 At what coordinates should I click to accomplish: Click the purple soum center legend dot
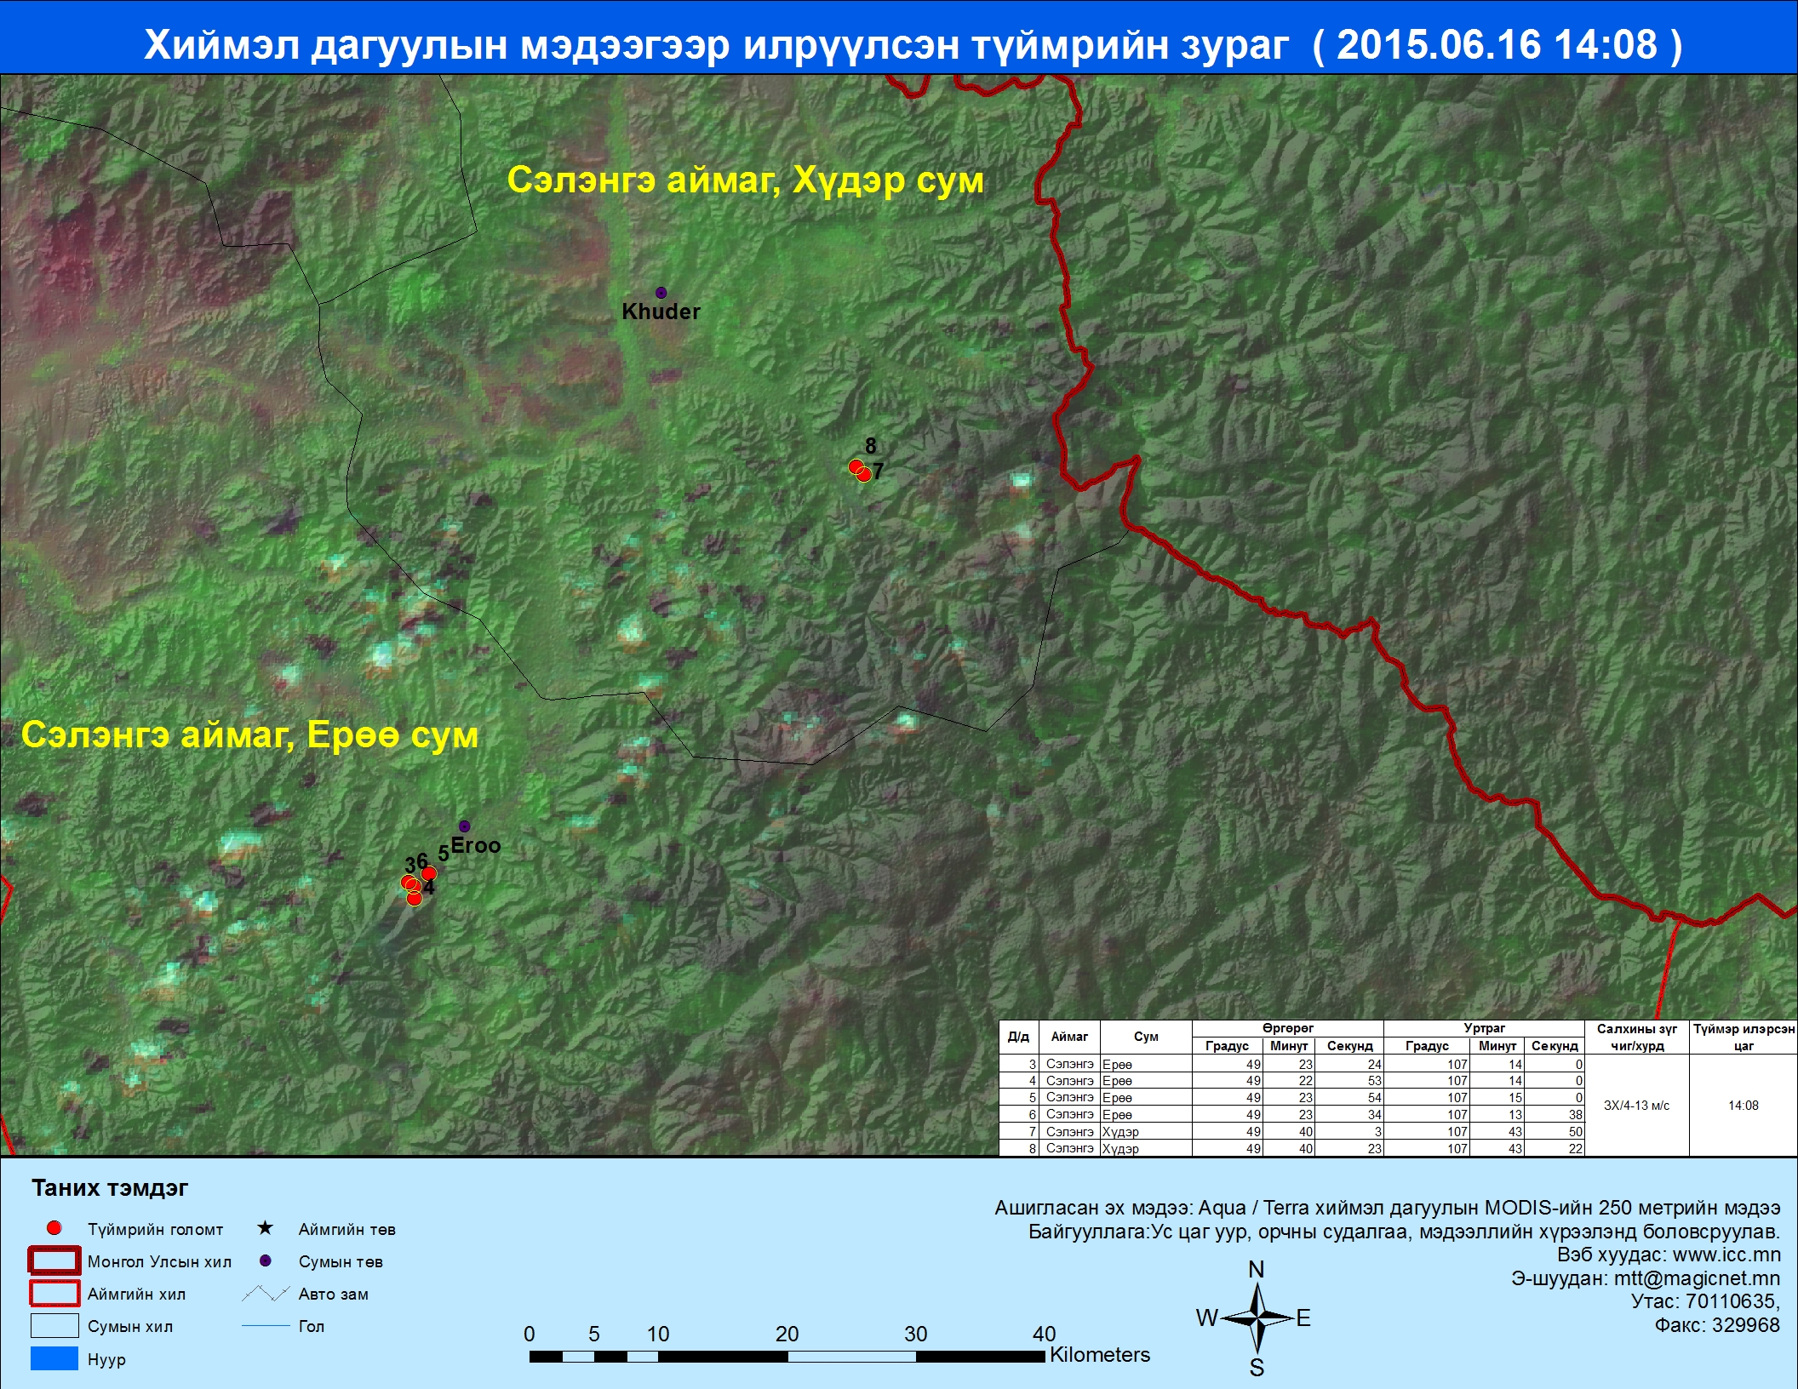(265, 1260)
